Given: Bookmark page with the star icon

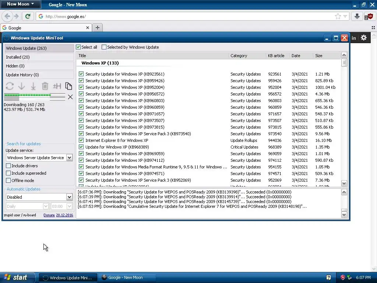Looking at the screenshot, I should [338, 16].
